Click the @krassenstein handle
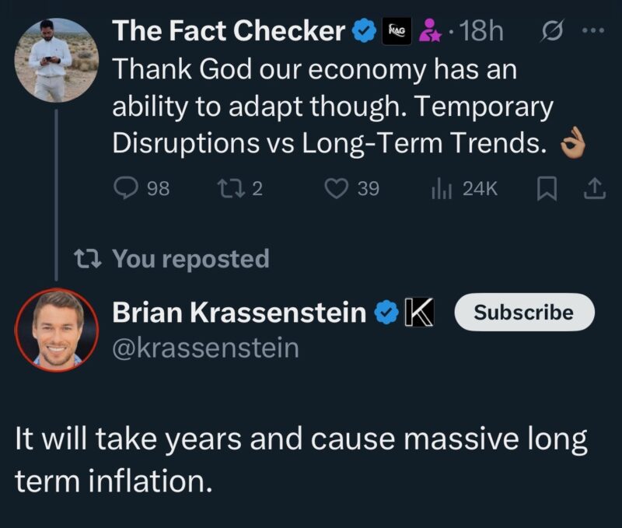This screenshot has width=622, height=528. click(205, 348)
